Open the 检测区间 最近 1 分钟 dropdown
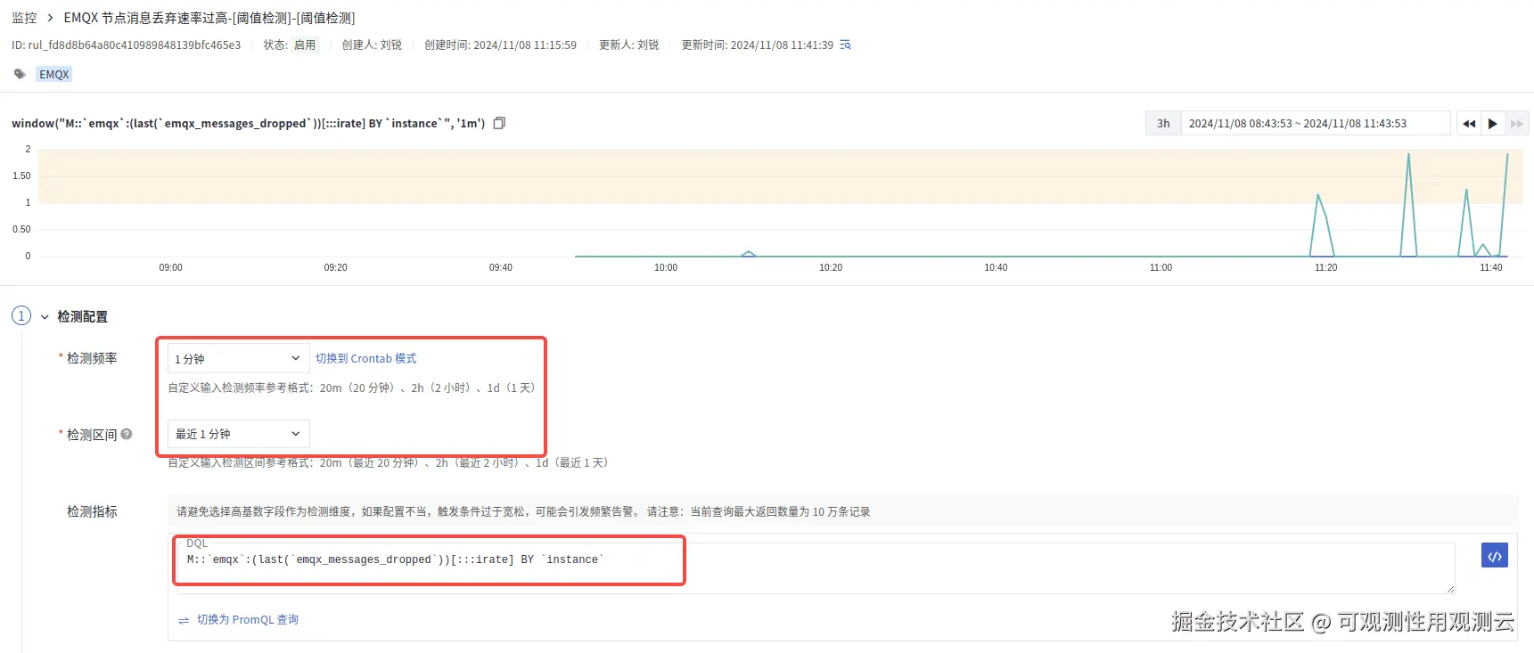Screen dimensions: 1534x653 [238, 434]
